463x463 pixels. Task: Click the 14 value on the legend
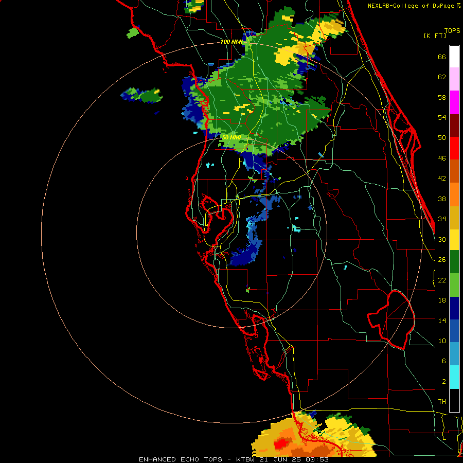pyautogui.click(x=442, y=320)
